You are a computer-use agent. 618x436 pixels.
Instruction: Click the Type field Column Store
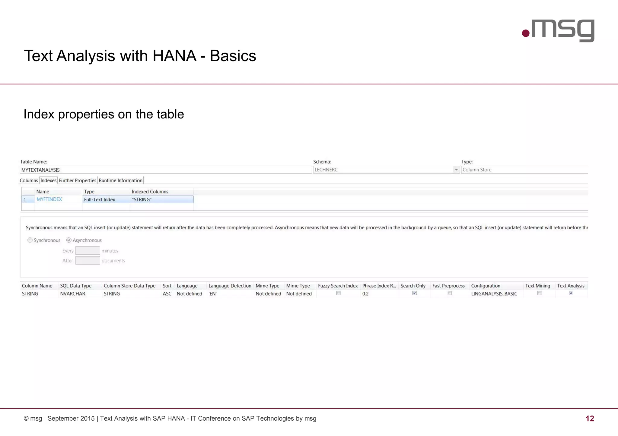(x=524, y=170)
